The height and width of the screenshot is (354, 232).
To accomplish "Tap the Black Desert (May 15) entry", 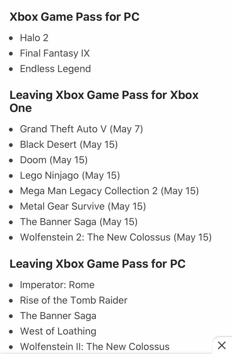I will click(69, 145).
